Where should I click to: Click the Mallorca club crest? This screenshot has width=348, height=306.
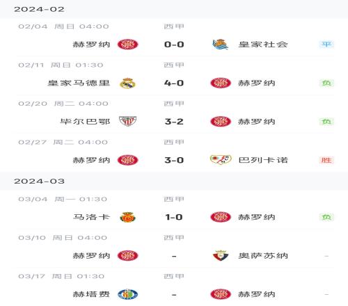tap(127, 217)
